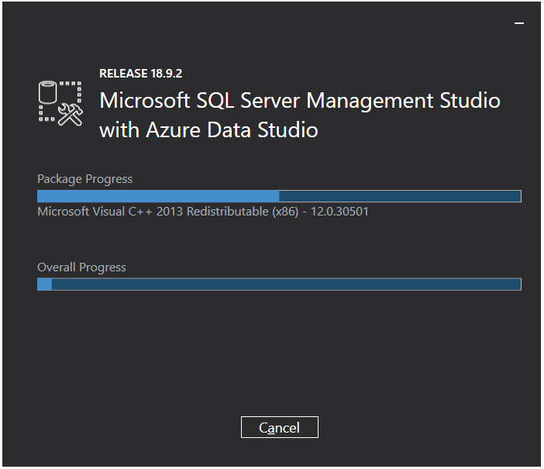Image resolution: width=544 pixels, height=469 pixels.
Task: Click the 'Microsoft SQL Server Management Studio' title
Action: [x=300, y=101]
